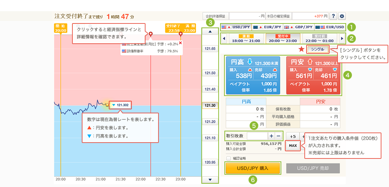
Task: Decrease trade quantity with minus button
Action: (278, 136)
